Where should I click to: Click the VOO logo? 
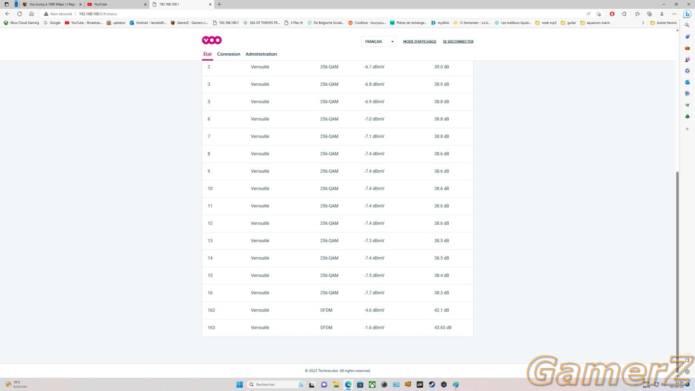[211, 41]
